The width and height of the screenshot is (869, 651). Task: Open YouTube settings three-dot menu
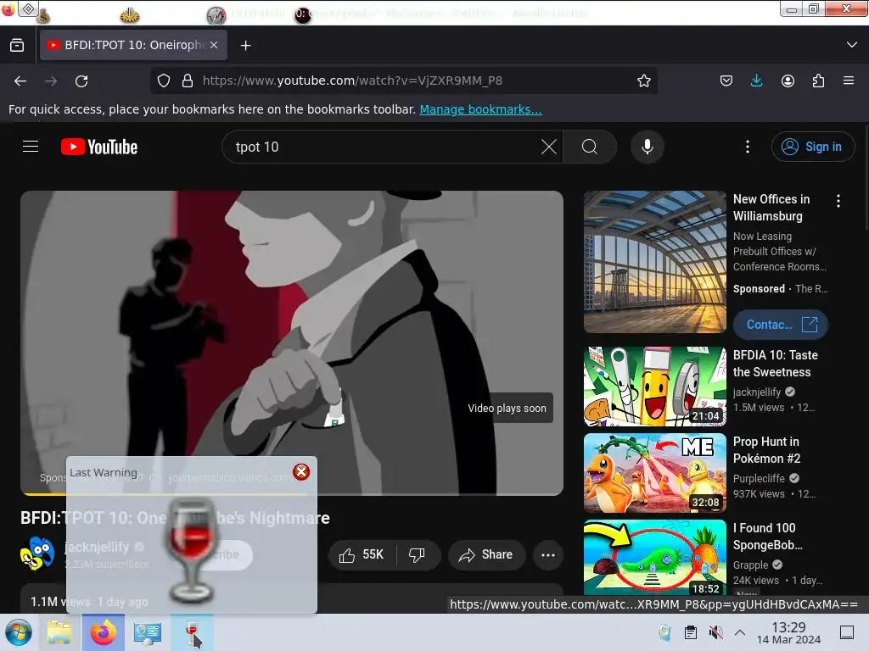[x=748, y=147]
